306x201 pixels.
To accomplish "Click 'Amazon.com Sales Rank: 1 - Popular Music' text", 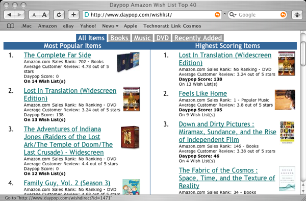I will click(224, 100).
